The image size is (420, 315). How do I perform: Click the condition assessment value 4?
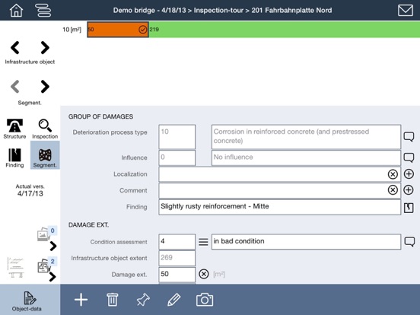(177, 242)
